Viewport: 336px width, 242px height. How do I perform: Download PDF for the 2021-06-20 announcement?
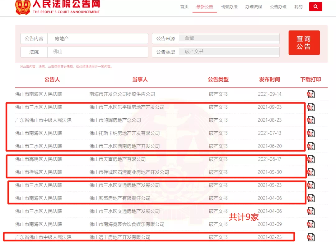pyautogui.click(x=310, y=146)
